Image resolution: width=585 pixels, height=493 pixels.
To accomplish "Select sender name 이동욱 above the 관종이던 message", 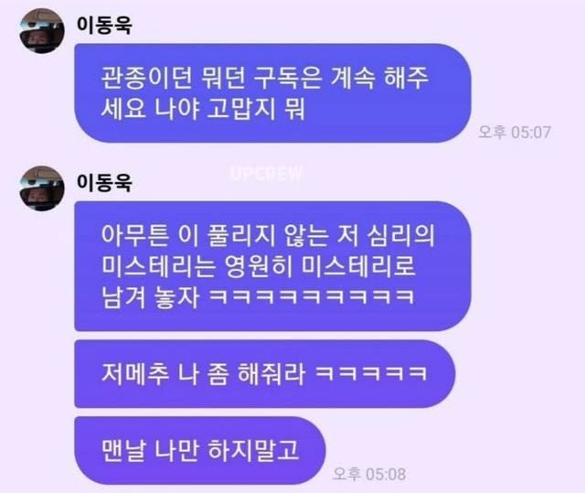I will click(x=104, y=25).
